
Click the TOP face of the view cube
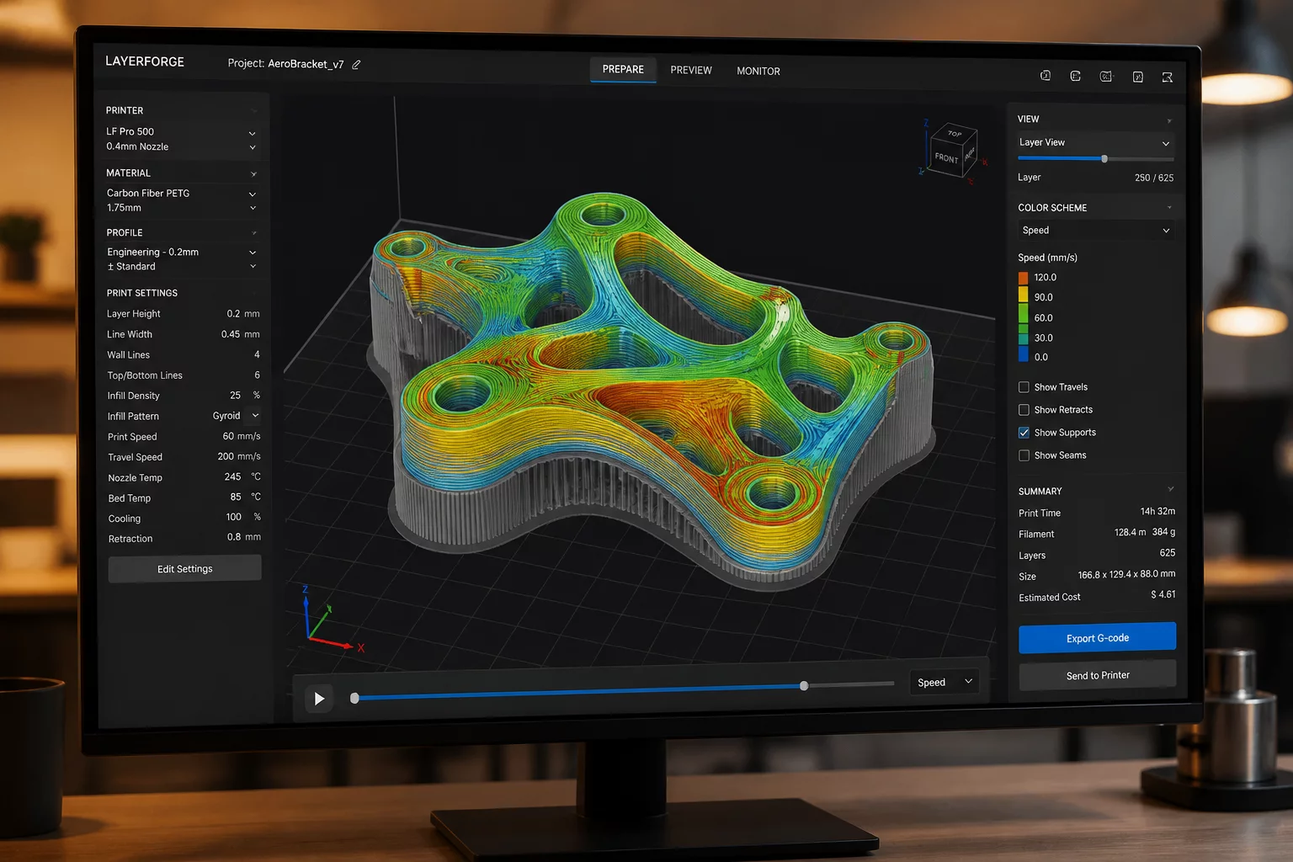pyautogui.click(x=955, y=134)
